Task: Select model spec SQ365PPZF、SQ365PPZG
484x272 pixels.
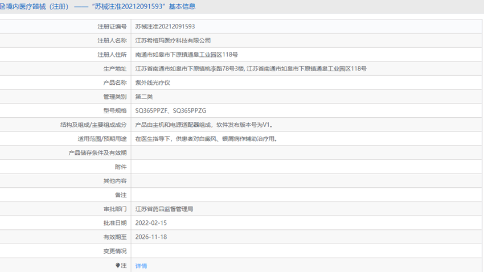Action: [x=171, y=111]
